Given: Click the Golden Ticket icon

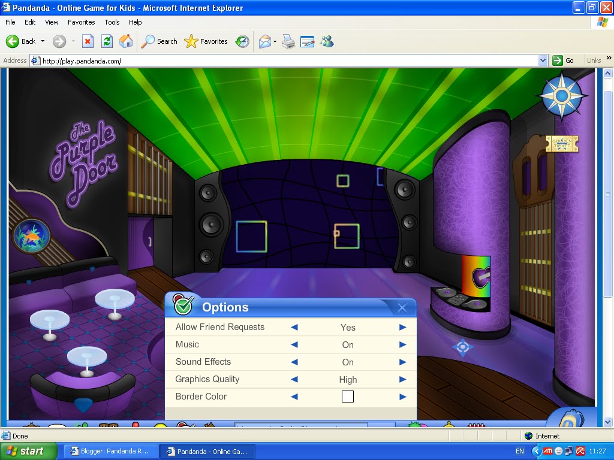Looking at the screenshot, I should [x=562, y=144].
